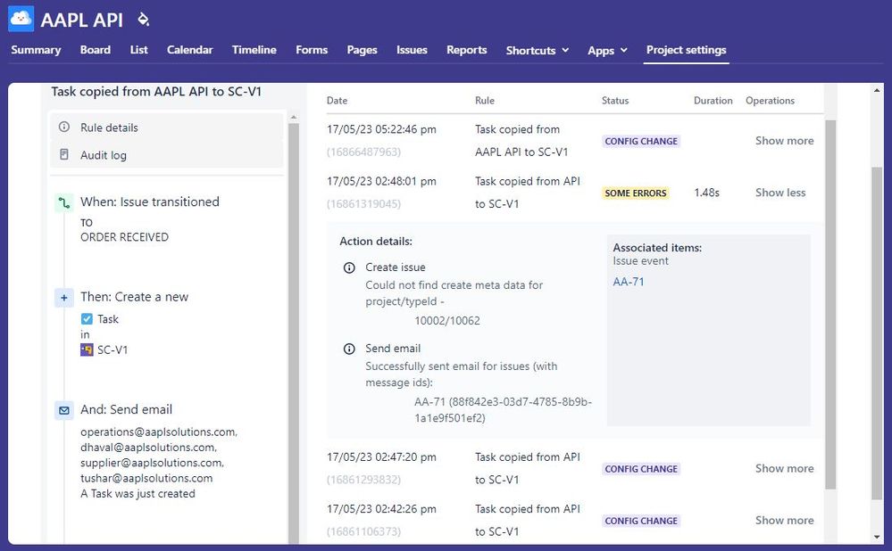
Task: Click the Send email envelope icon
Action: tap(64, 410)
